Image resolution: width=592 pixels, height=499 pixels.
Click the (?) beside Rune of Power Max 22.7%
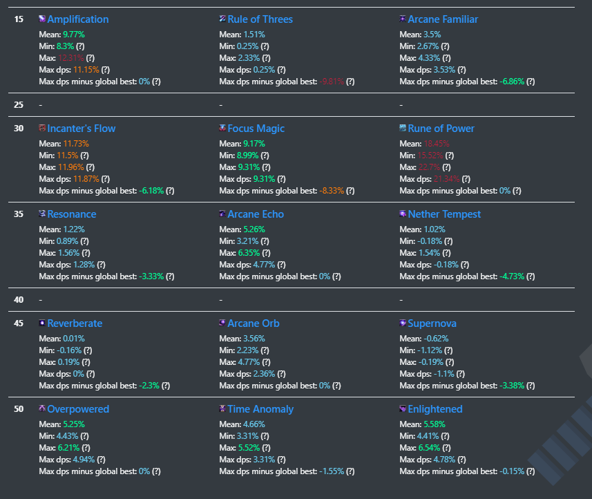(x=446, y=167)
